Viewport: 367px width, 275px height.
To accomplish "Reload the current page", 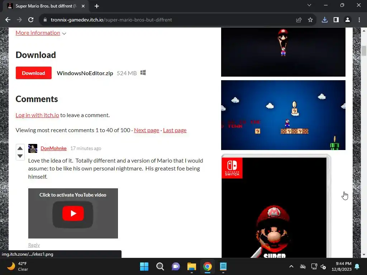I will click(x=31, y=20).
